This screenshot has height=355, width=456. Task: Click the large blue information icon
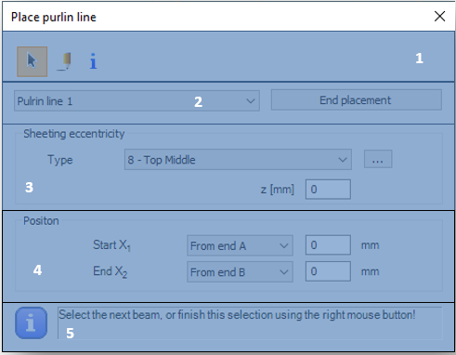[31, 322]
